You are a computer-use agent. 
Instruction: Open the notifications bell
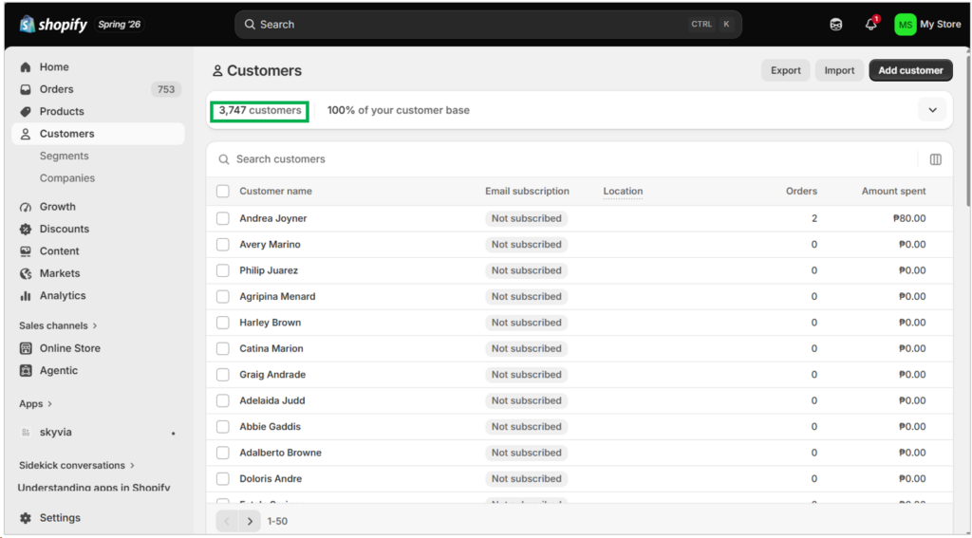pyautogui.click(x=871, y=24)
